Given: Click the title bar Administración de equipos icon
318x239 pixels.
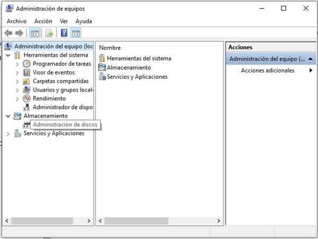Looking at the screenshot, I should pos(10,8).
